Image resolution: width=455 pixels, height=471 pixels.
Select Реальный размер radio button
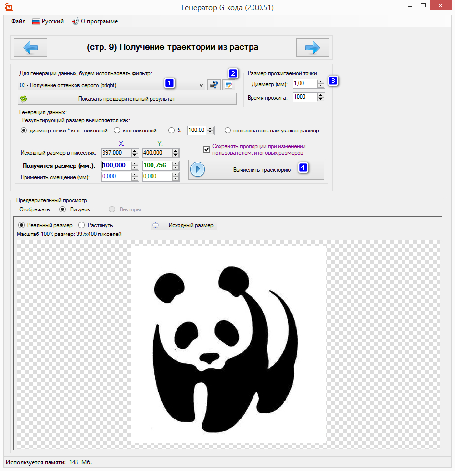coord(21,225)
